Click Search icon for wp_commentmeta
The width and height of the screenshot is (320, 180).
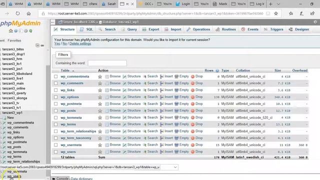tap(145, 76)
